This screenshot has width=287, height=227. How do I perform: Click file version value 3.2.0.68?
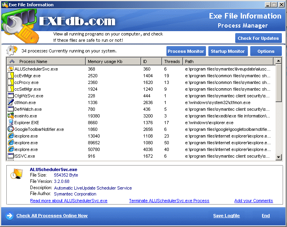pos(62,181)
